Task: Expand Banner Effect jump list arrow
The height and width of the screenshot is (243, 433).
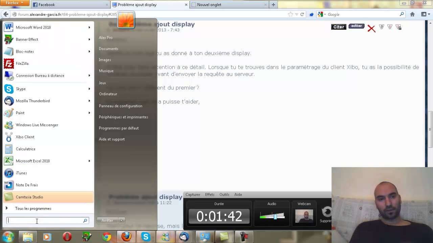Action: 89,39
